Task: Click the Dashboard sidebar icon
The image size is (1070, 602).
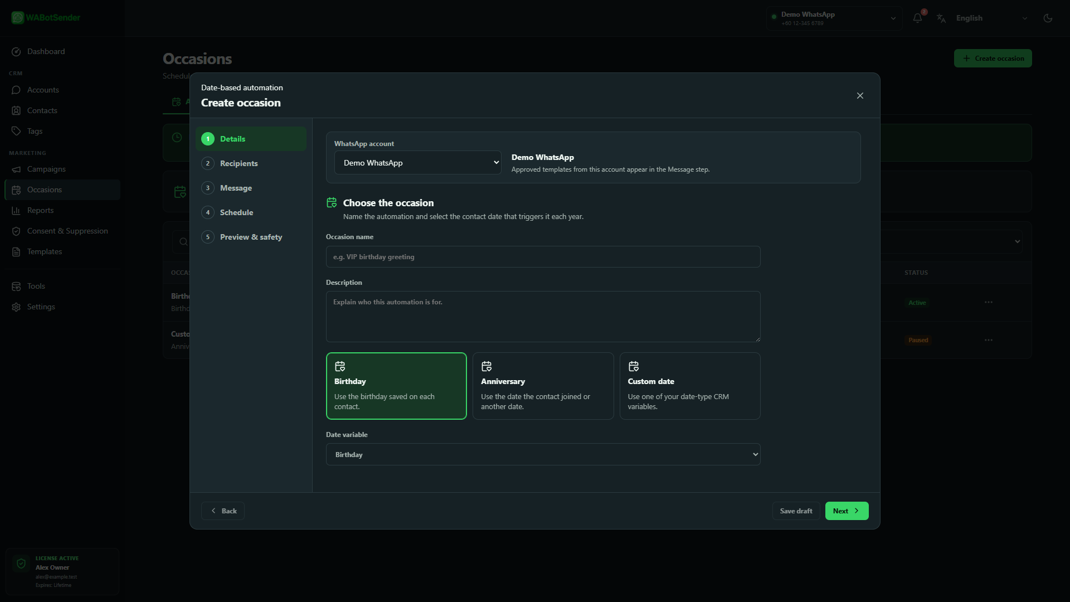Action: 16,51
